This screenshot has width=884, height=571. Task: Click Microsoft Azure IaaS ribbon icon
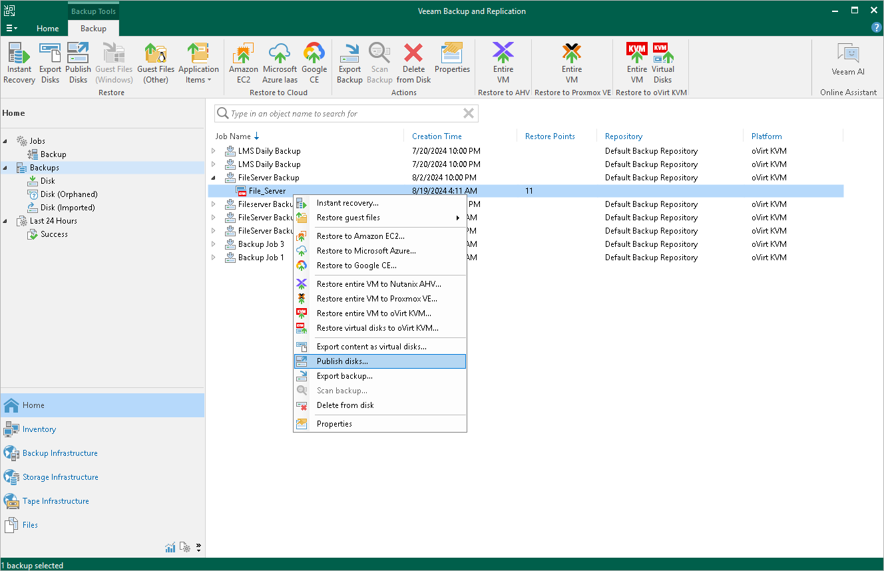pyautogui.click(x=280, y=63)
